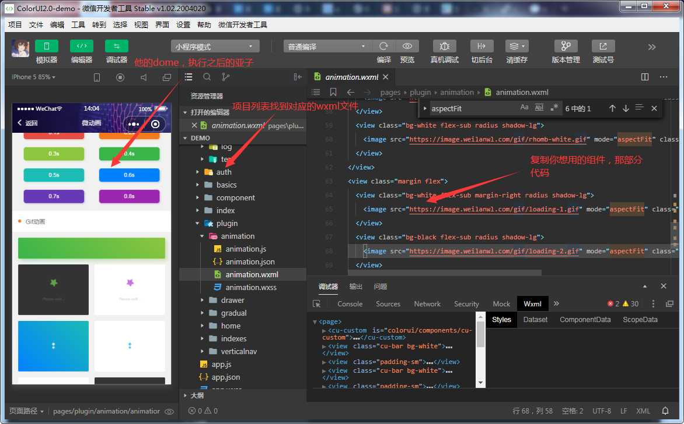Open the 普通编译 compile mode dropdown
Viewport: 684px width, 424px height.
pos(327,46)
